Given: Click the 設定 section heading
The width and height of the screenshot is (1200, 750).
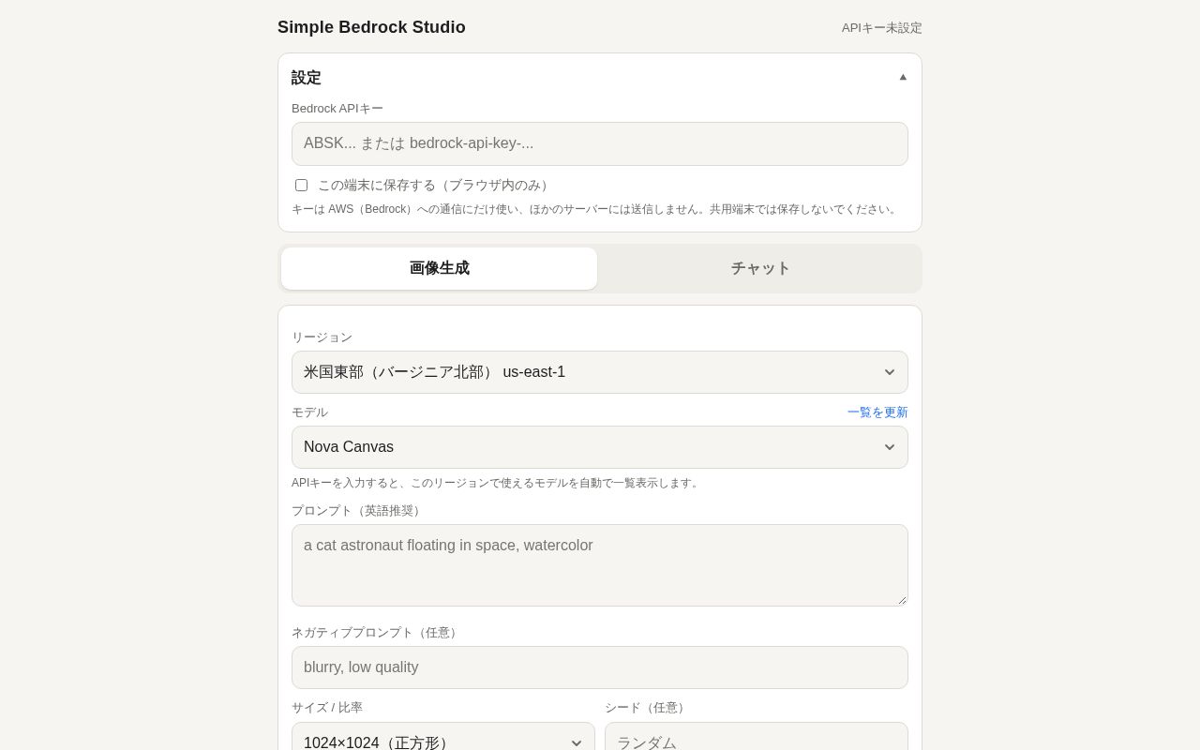Looking at the screenshot, I should point(307,78).
